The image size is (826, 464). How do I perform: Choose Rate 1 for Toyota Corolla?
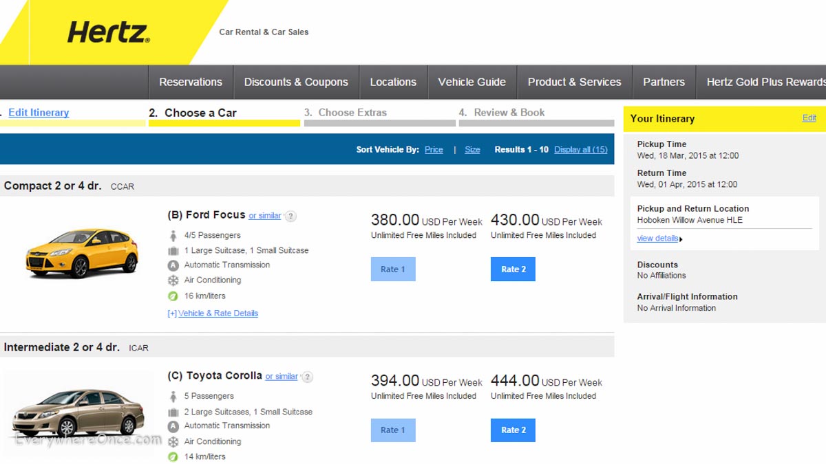[393, 430]
